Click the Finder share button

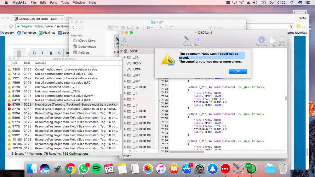160,28
